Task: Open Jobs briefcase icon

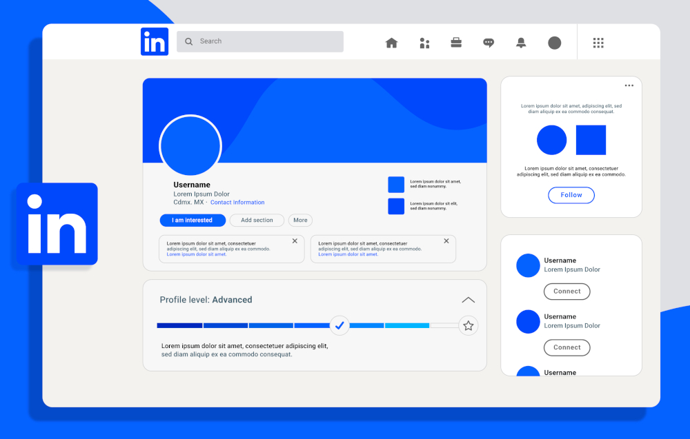Action: click(x=456, y=43)
